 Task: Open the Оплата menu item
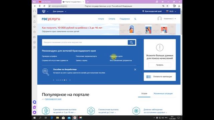tap(112, 19)
